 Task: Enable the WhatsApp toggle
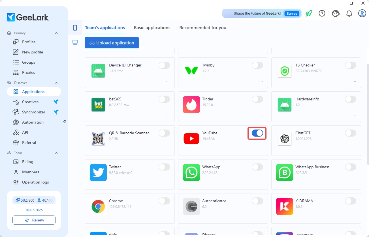pos(257,167)
